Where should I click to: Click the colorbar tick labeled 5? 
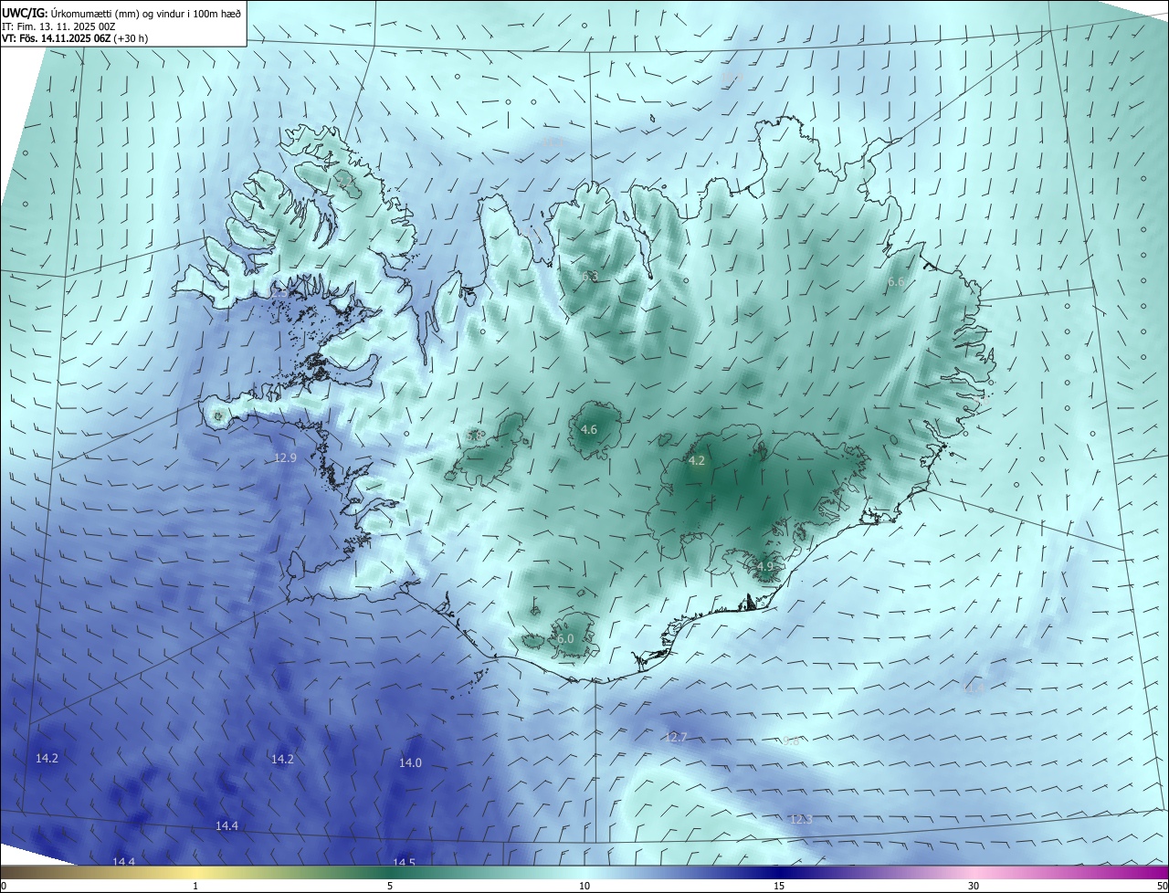tap(390, 887)
